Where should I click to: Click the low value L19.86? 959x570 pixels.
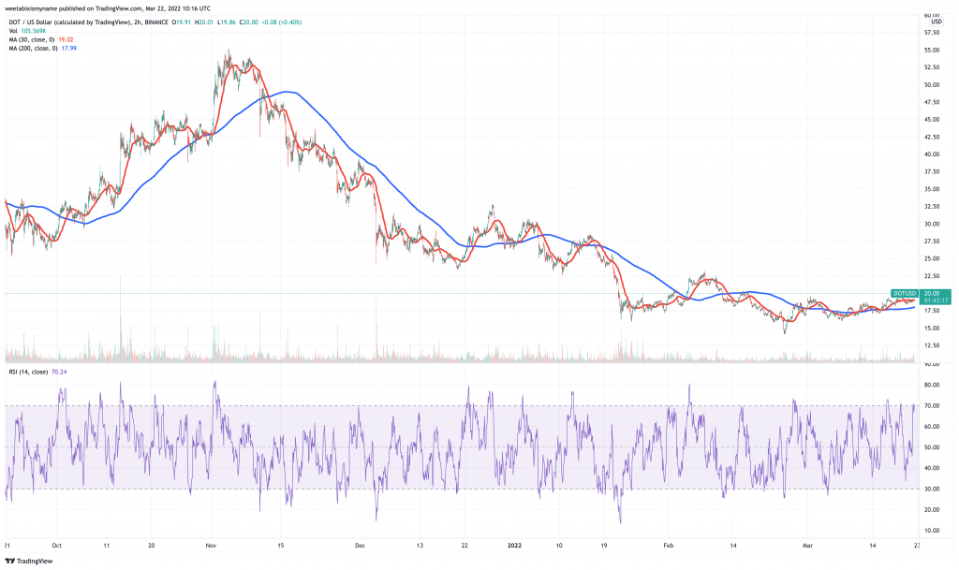(x=225, y=22)
